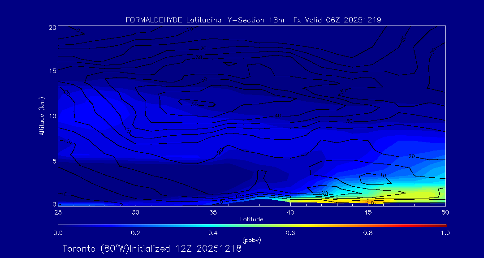The width and height of the screenshot is (484, 258).
Task: Click the 0.2 value on the colorbar scale
Action: (x=135, y=233)
